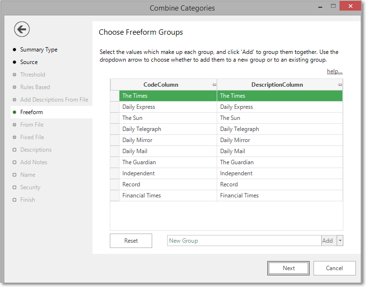366x287 pixels.
Task: Select Daily Express in CodeColumn
Action: [168, 107]
